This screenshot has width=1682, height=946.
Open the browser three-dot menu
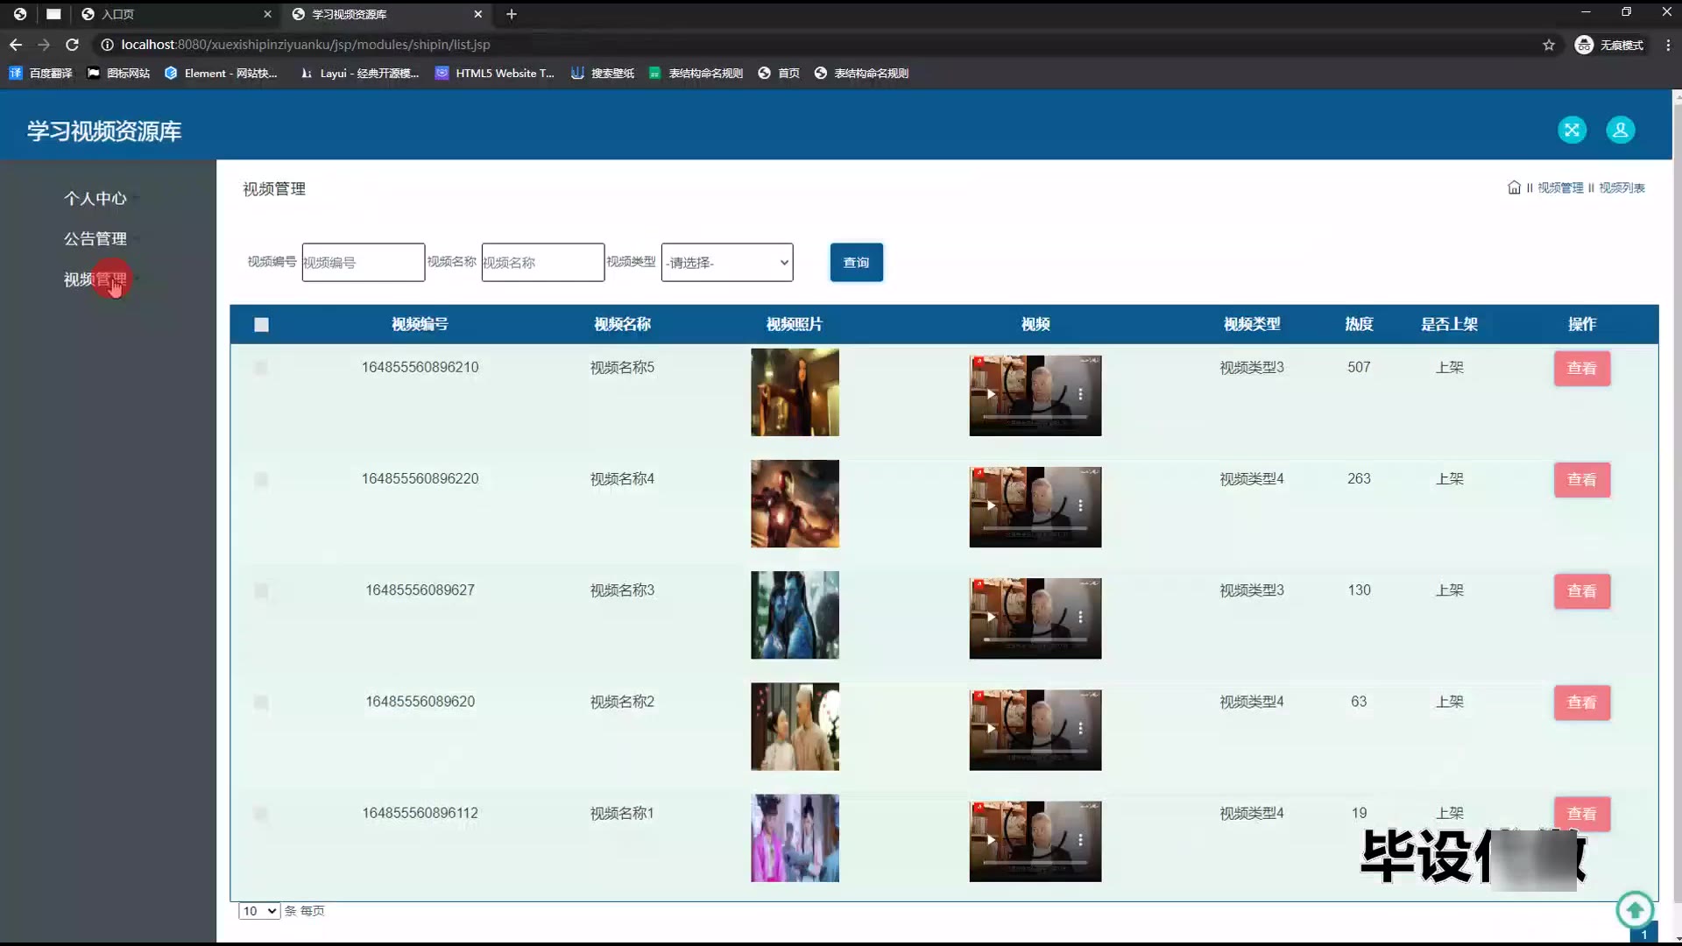1667,45
